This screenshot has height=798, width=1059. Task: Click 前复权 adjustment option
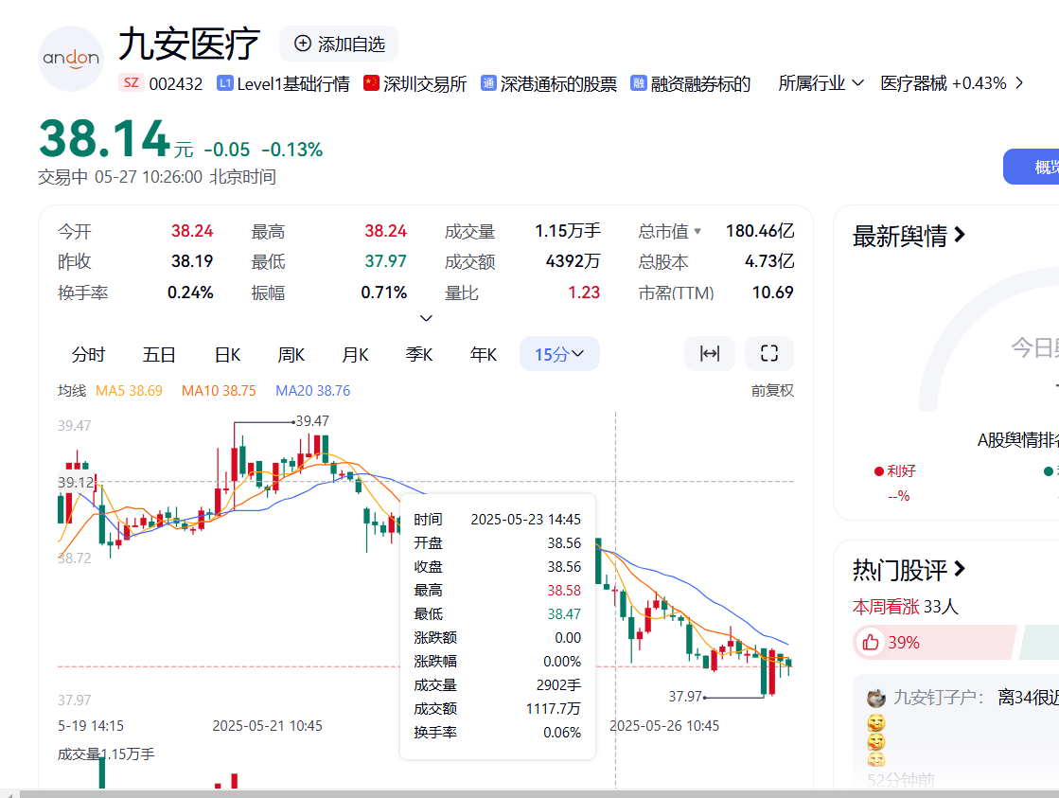click(x=772, y=391)
